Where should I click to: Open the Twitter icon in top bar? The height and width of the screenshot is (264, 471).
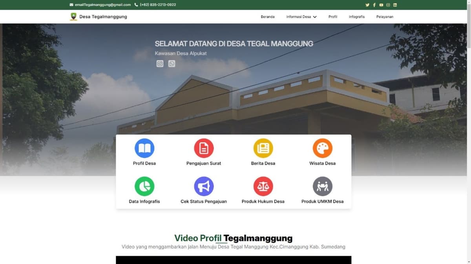[367, 5]
